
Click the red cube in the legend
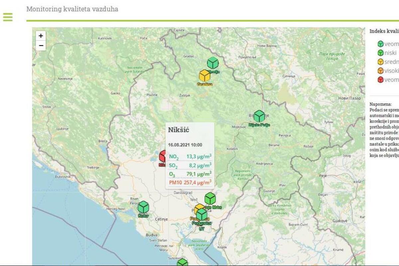[380, 80]
